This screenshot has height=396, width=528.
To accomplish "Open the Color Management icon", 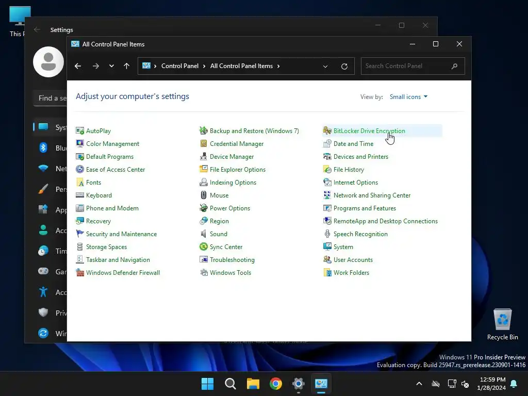I will coord(80,143).
